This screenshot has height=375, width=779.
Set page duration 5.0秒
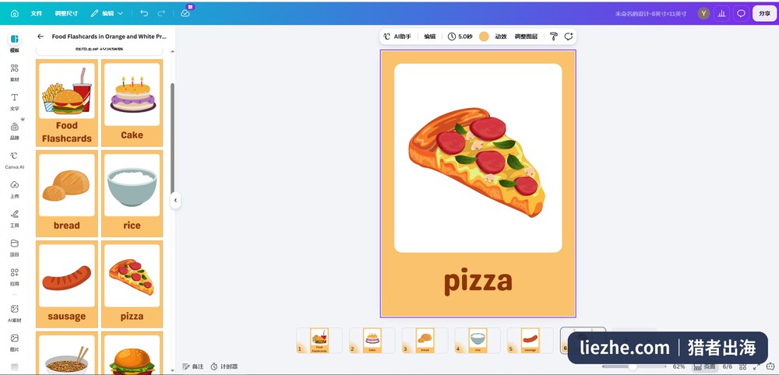[460, 37]
